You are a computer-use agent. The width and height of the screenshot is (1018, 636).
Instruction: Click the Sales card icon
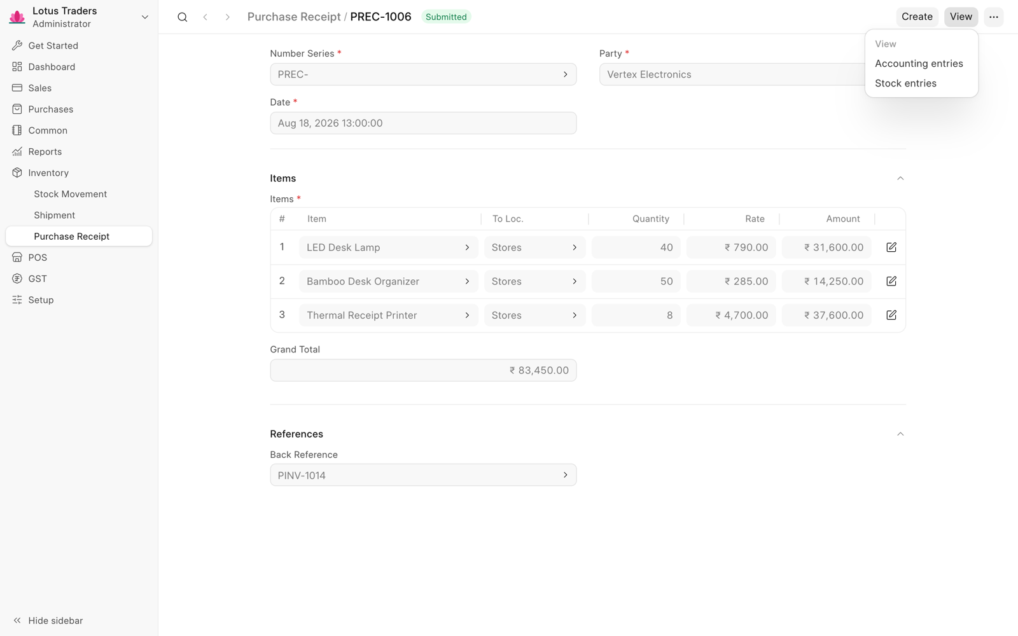[x=17, y=88]
